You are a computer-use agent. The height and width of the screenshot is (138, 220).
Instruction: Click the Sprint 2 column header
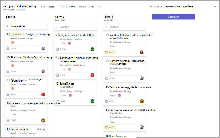point(60,17)
